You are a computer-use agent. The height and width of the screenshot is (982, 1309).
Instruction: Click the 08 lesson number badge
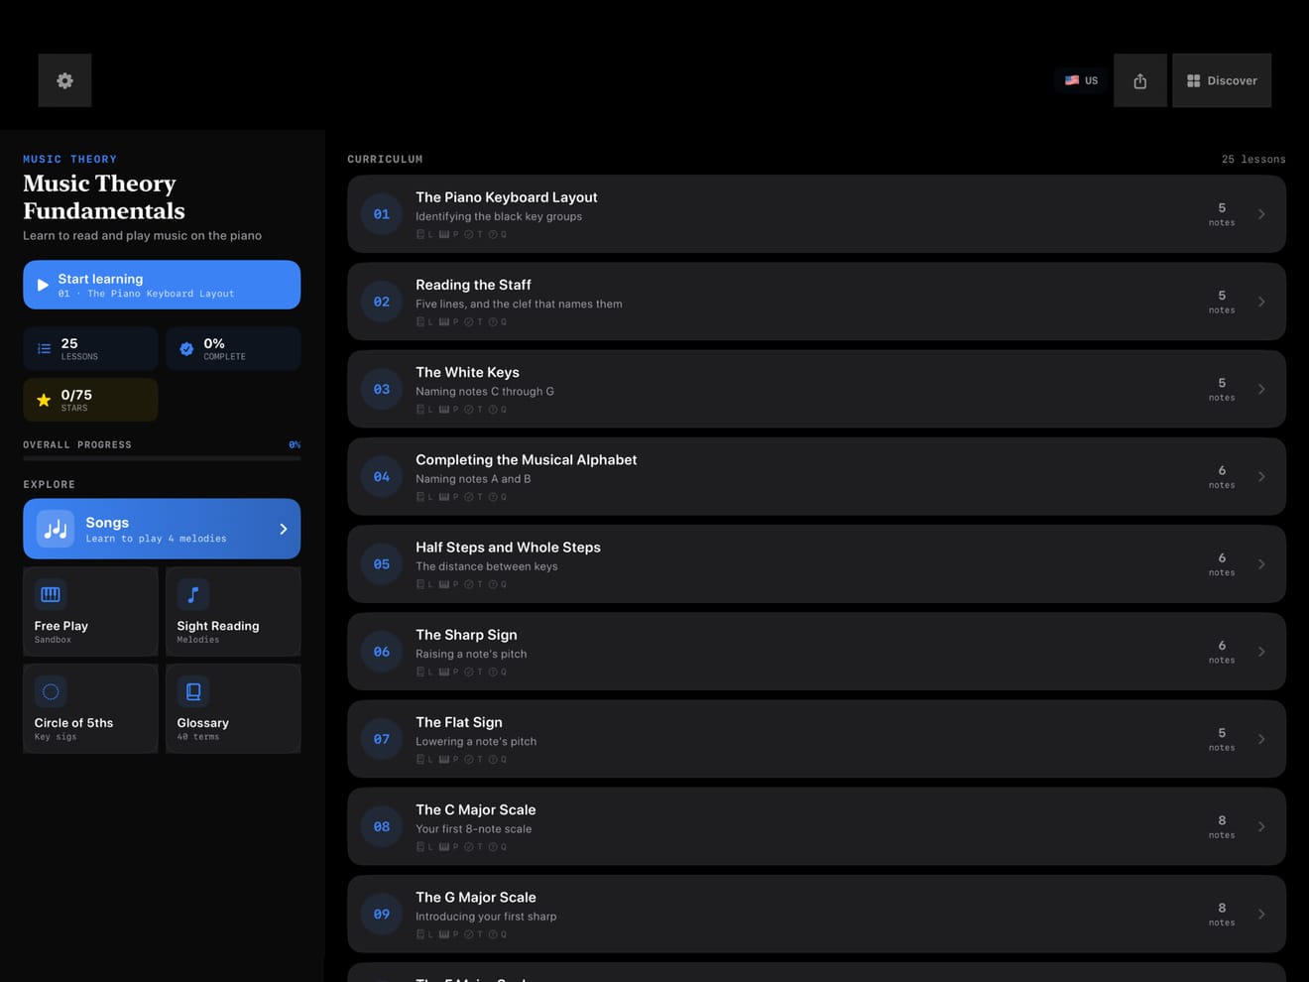[382, 826]
